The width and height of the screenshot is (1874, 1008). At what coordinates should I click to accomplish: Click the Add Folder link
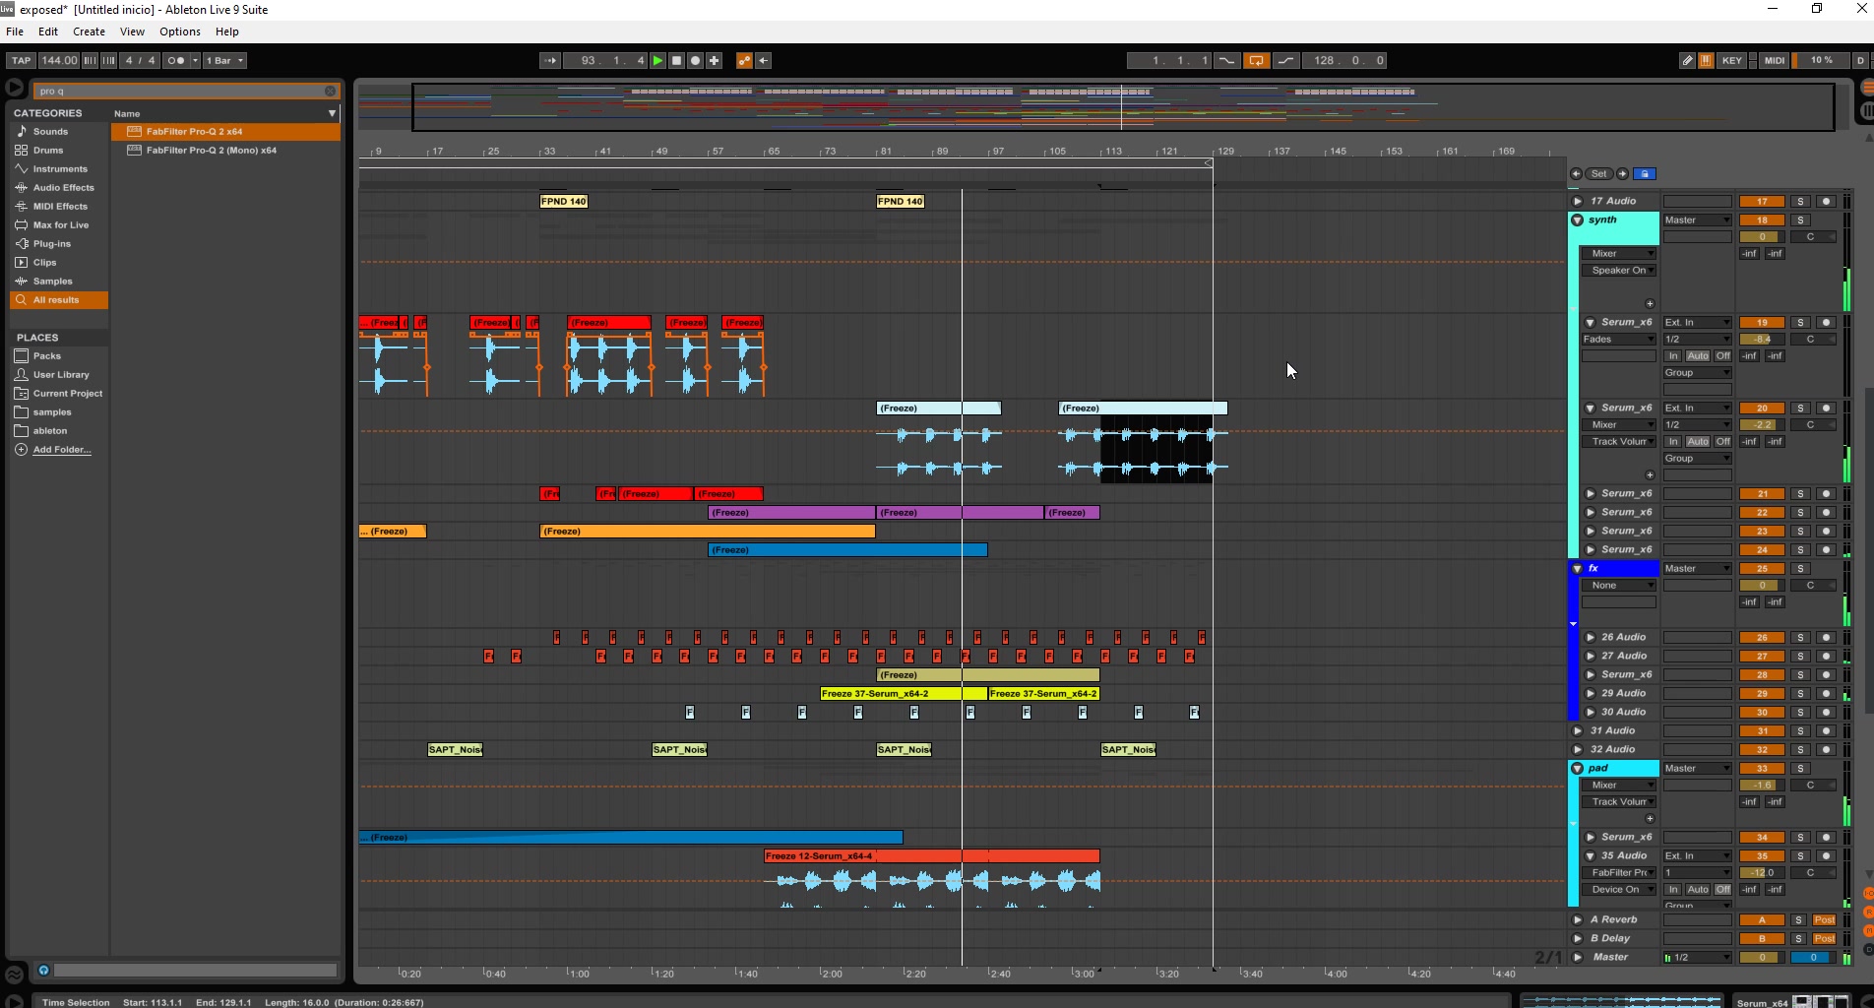pos(62,450)
